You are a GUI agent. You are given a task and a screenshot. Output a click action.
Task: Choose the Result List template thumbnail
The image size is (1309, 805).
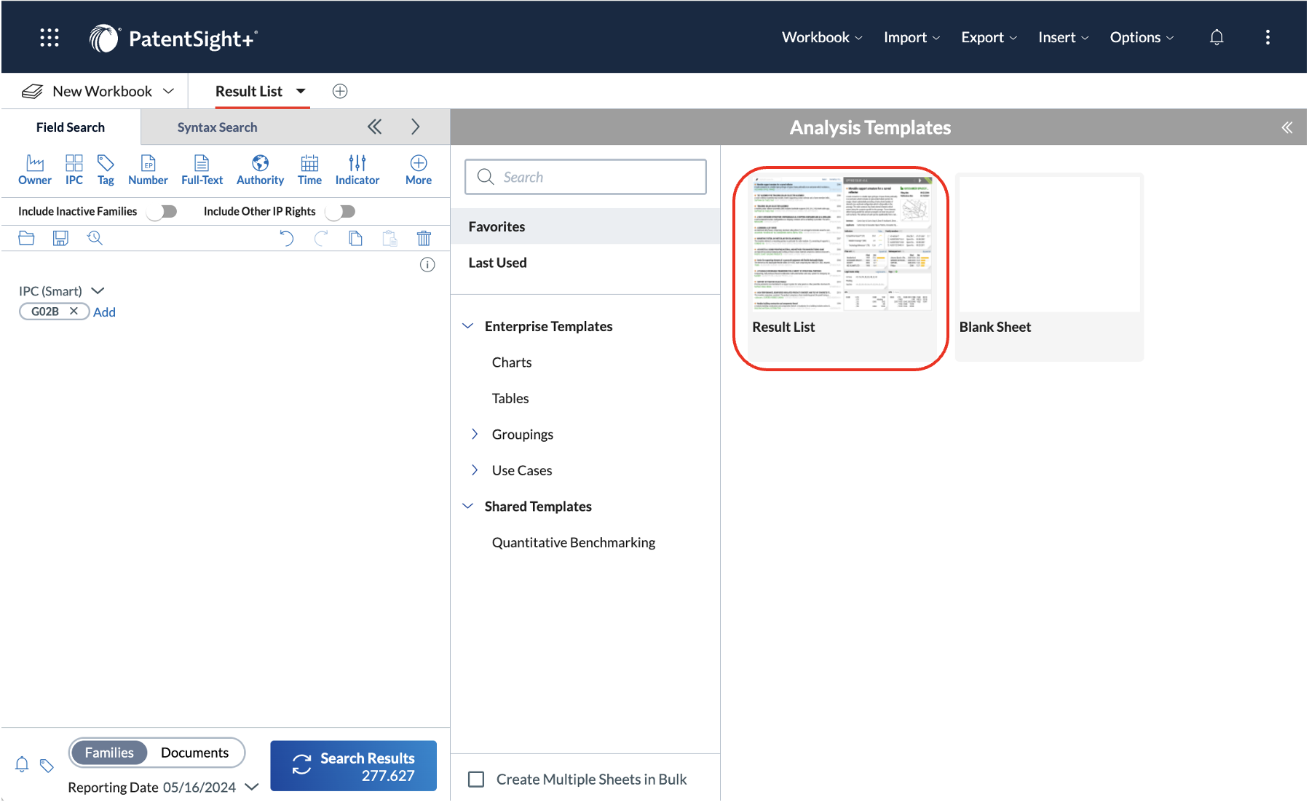842,268
